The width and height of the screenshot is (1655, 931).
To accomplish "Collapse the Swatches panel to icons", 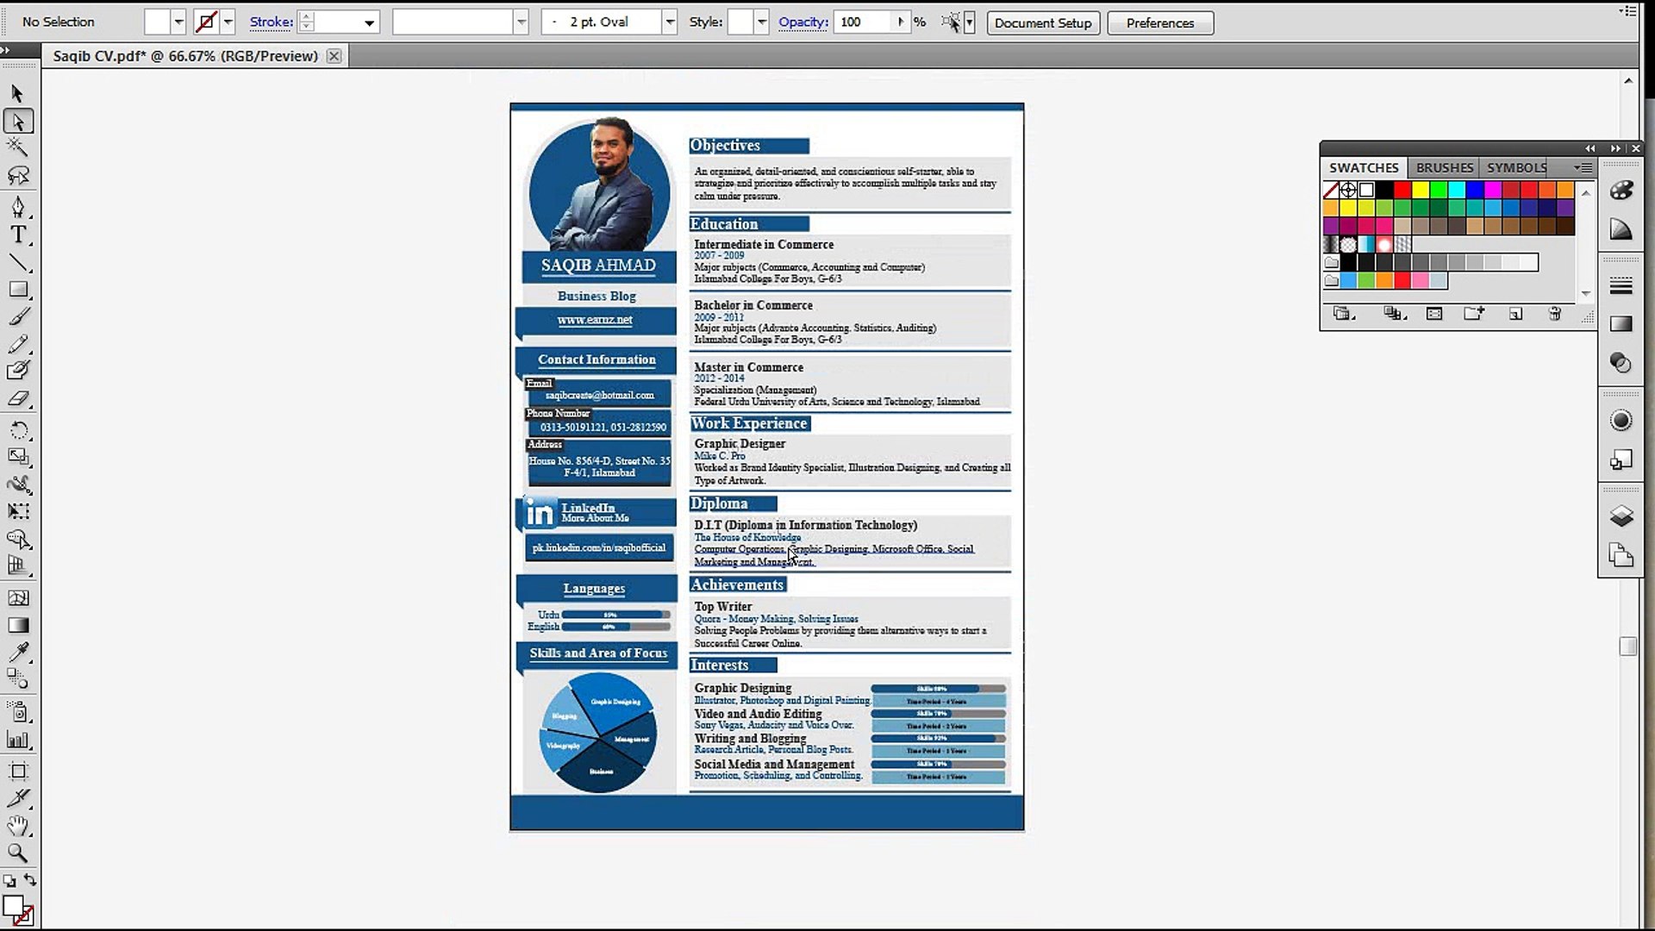I will pyautogui.click(x=1615, y=148).
